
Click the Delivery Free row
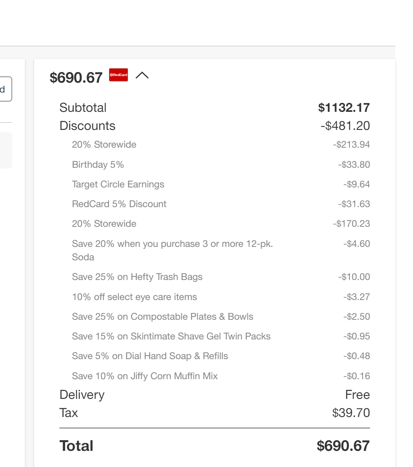(x=215, y=395)
